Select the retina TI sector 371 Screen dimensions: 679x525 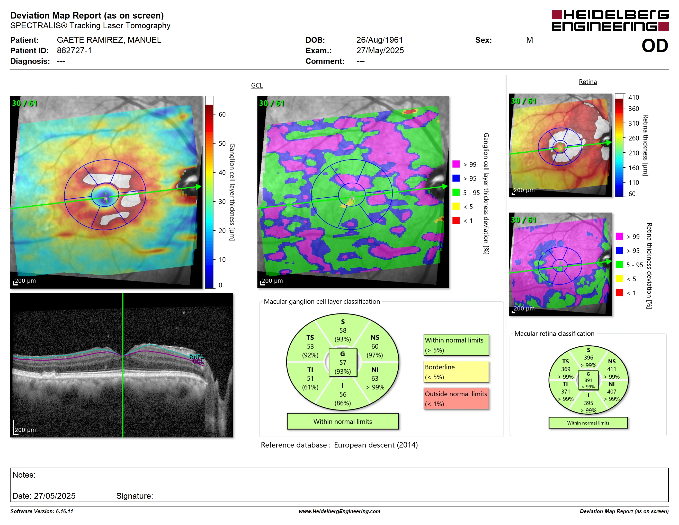[x=566, y=392]
